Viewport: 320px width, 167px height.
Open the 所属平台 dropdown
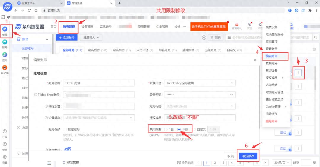tap(200, 83)
